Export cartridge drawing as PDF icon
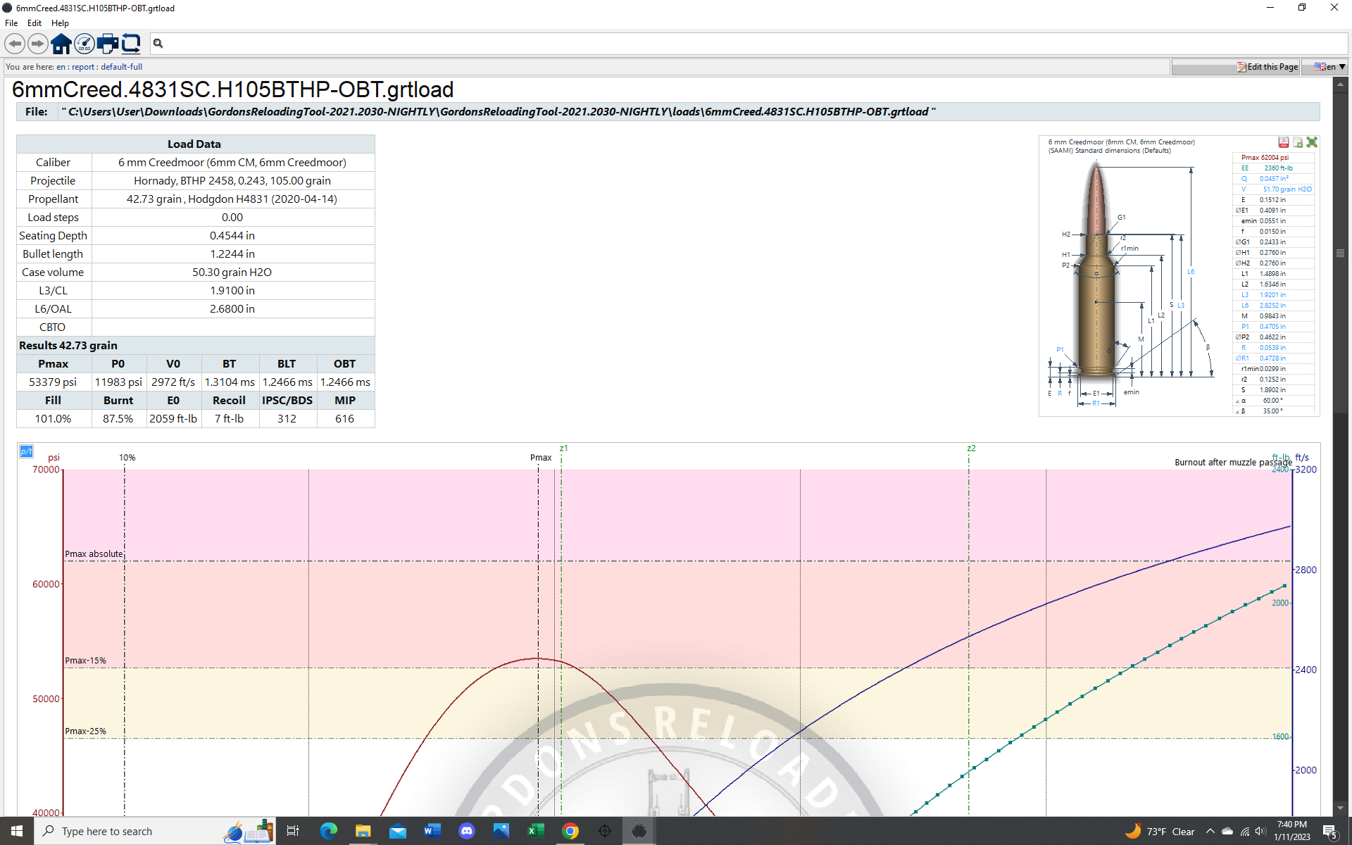The height and width of the screenshot is (845, 1352). 1284,142
